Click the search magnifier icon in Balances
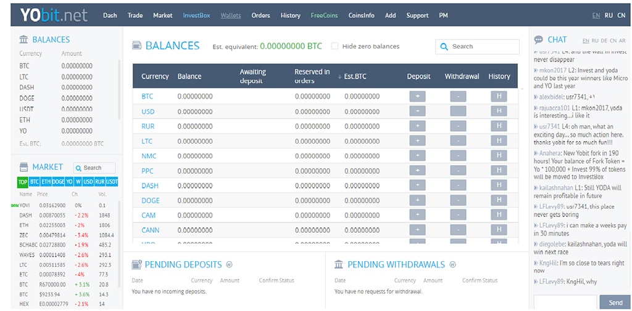Viewport: 632px width, 311px height. tap(444, 47)
